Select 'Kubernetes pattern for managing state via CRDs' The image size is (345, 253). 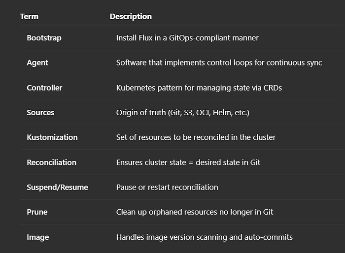(199, 88)
